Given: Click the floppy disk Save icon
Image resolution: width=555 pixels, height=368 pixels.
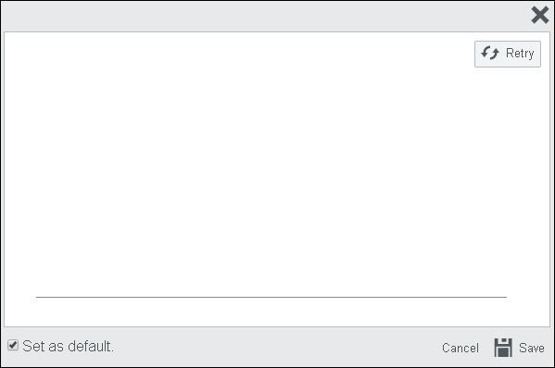Looking at the screenshot, I should (503, 348).
